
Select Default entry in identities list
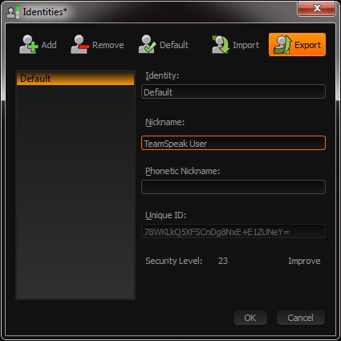click(x=75, y=79)
